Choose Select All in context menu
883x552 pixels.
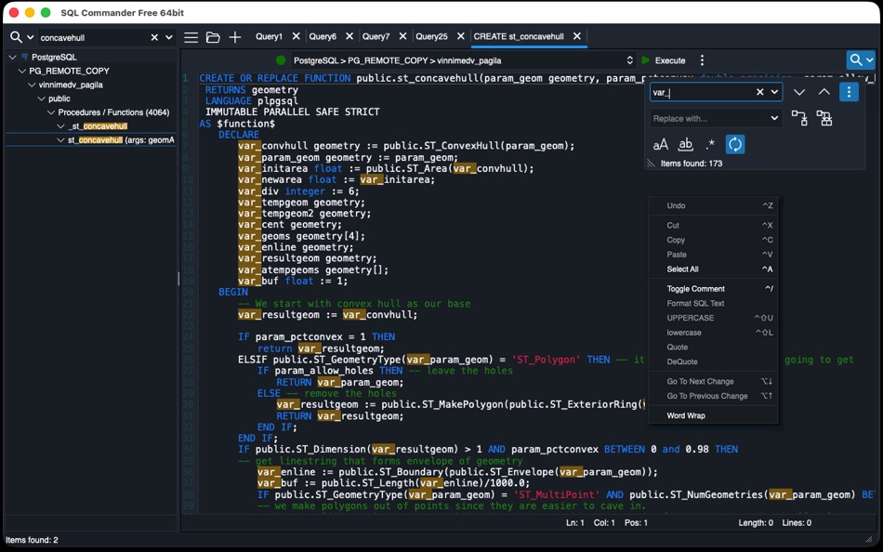point(713,269)
